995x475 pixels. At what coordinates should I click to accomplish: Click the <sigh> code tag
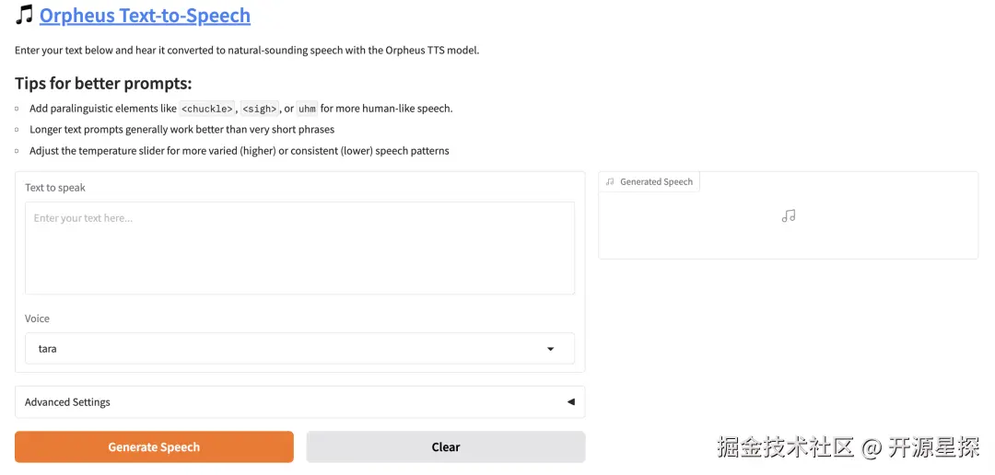coord(260,109)
